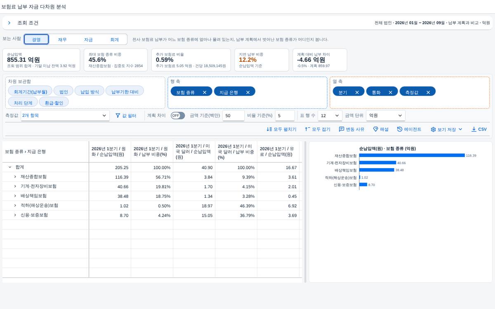Click the 금액 기준(백만) input field

click(x=233, y=116)
